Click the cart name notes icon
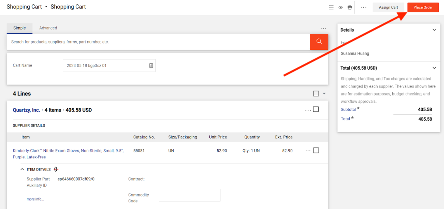444x209 pixels. tap(151, 66)
